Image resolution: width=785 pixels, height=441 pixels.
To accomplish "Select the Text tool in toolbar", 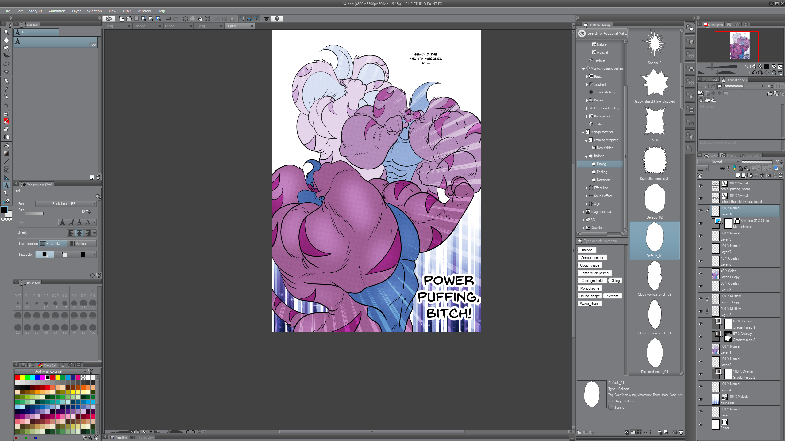I will [6, 185].
